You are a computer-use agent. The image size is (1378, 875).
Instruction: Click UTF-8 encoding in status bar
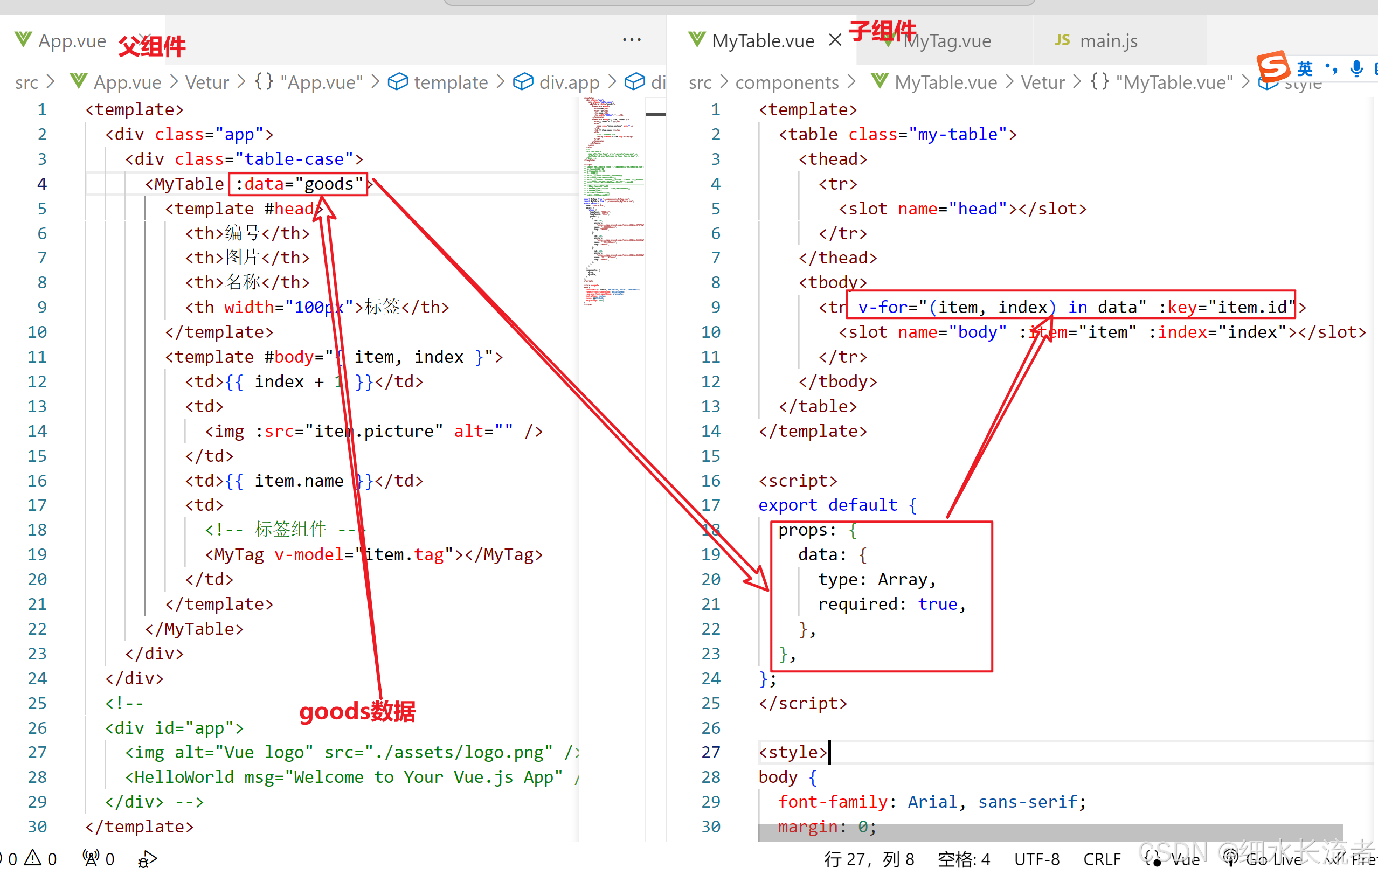[x=1036, y=859]
